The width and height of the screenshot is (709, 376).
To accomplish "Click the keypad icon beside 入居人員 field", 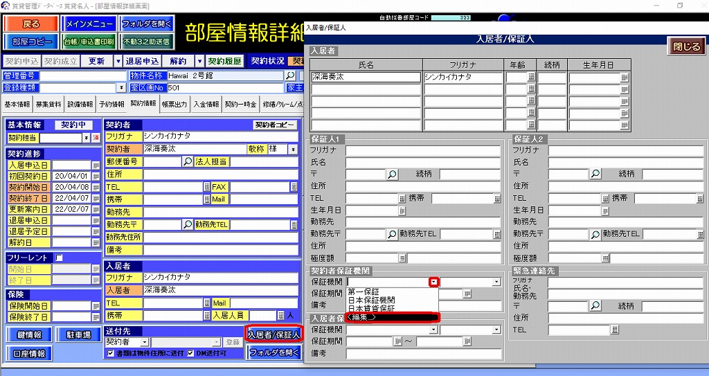I will 281,315.
